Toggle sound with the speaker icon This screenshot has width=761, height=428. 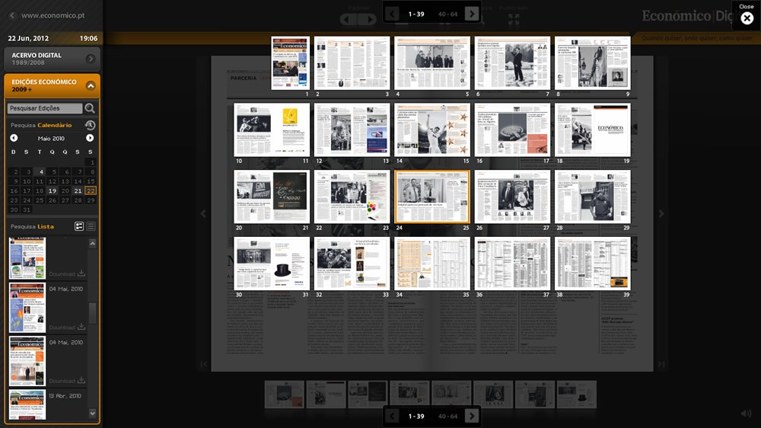[x=746, y=414]
